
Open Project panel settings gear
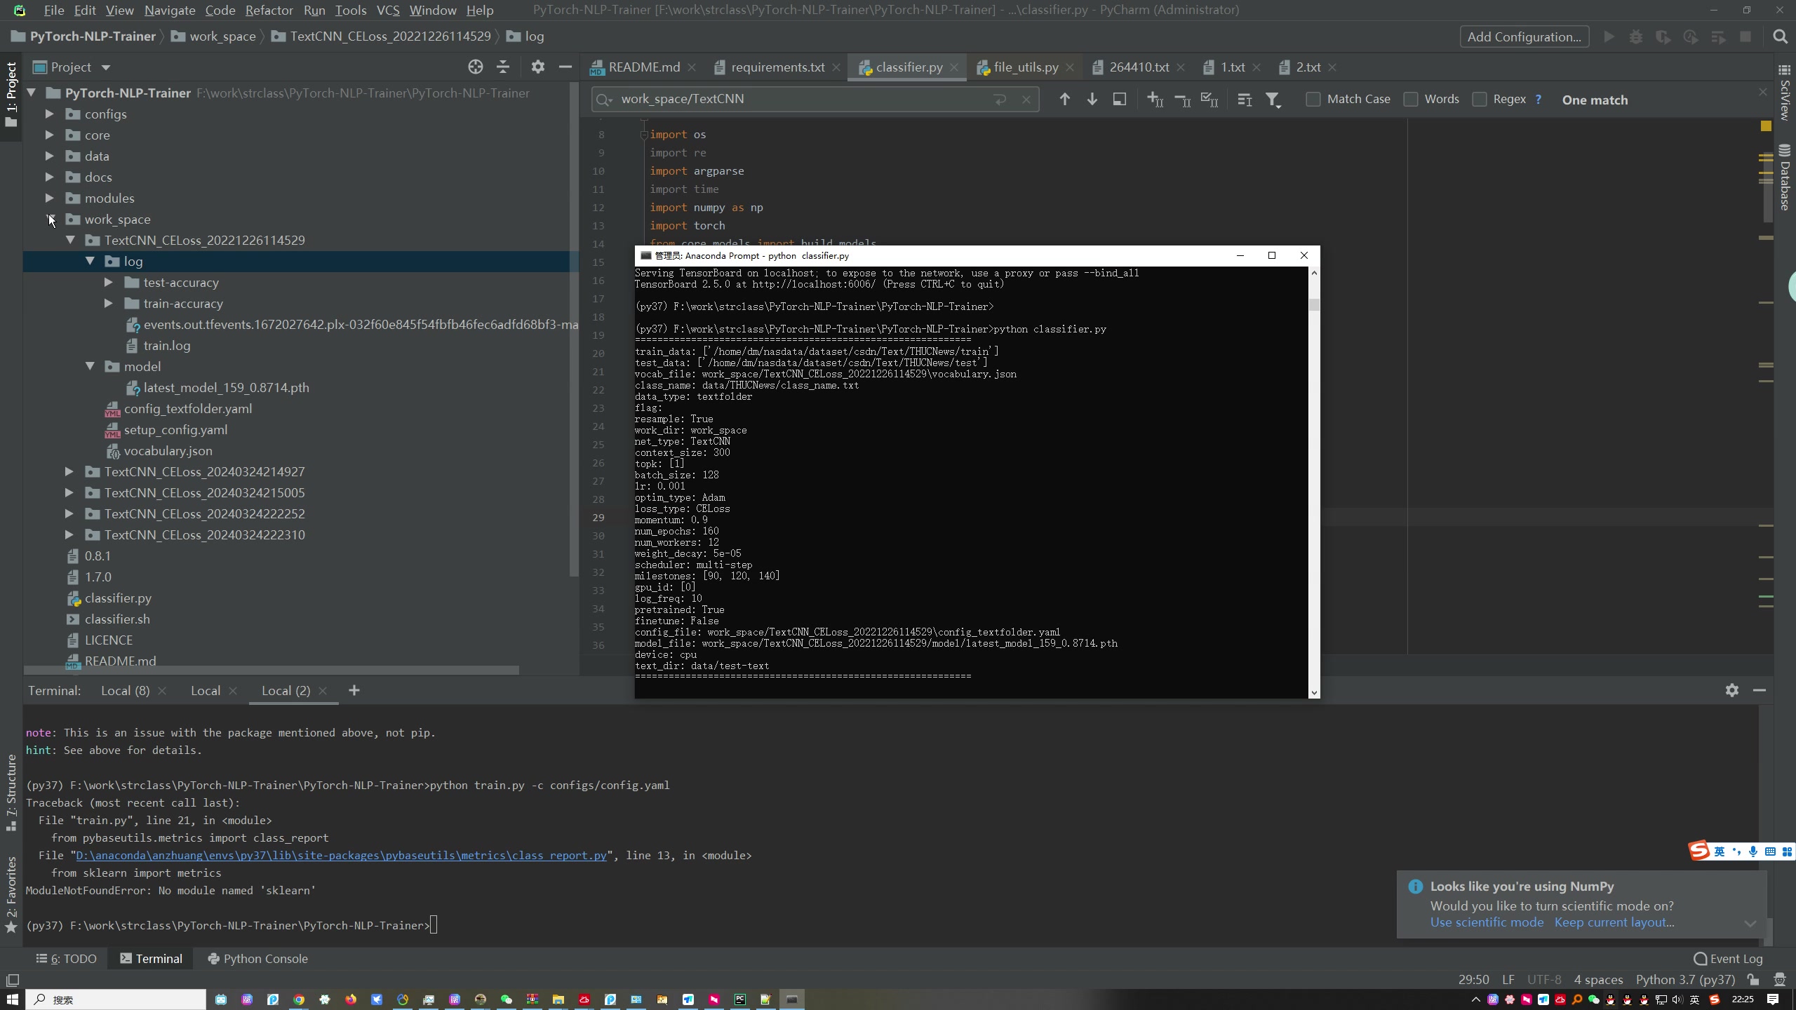point(537,67)
